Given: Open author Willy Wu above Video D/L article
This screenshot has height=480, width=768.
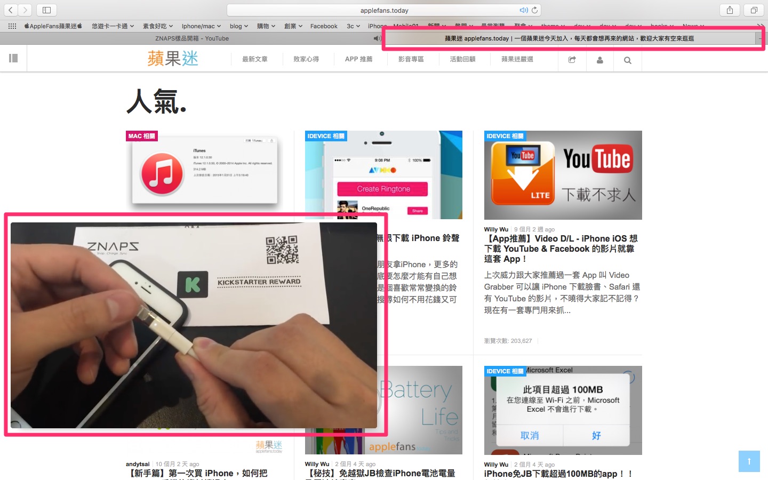Looking at the screenshot, I should tap(496, 229).
